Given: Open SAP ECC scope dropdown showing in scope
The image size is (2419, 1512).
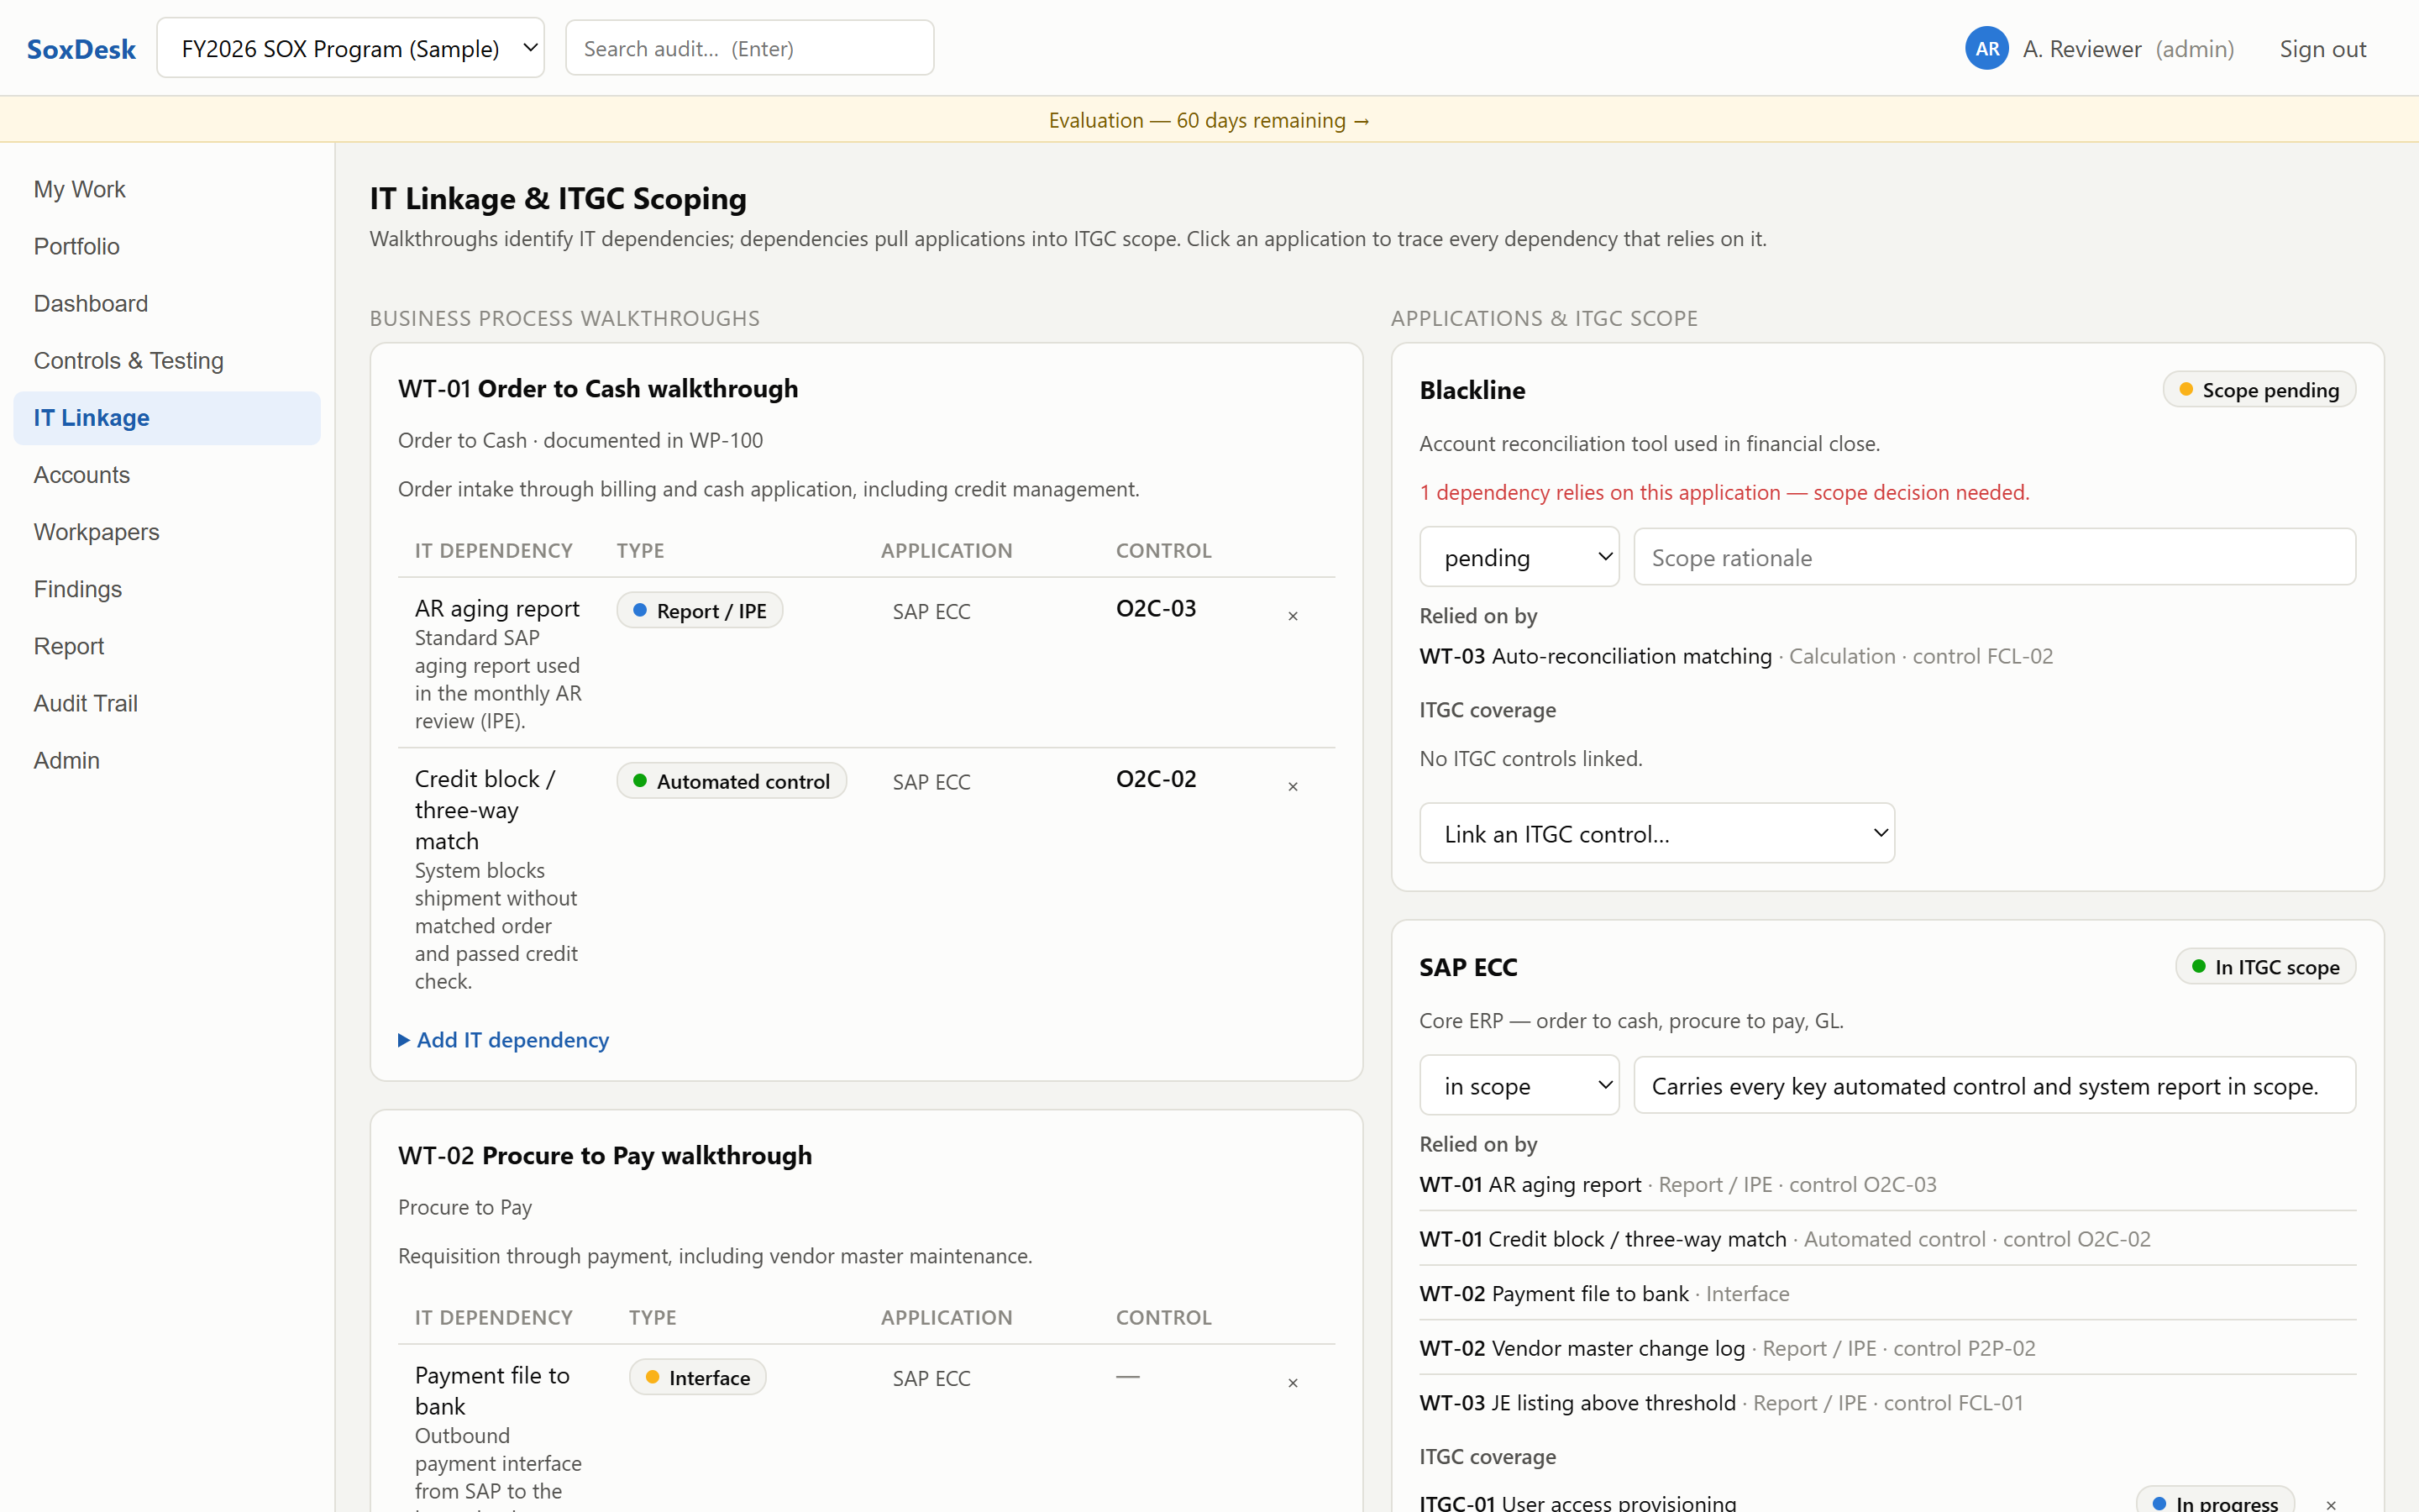Looking at the screenshot, I should (x=1519, y=1085).
